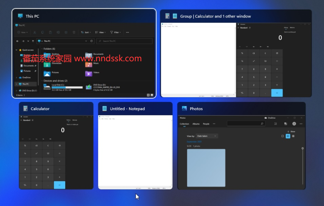Open History tab in the standalone Calculator

pos(68,120)
